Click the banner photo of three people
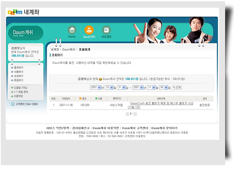This screenshot has width=234, height=174. coord(173,30)
